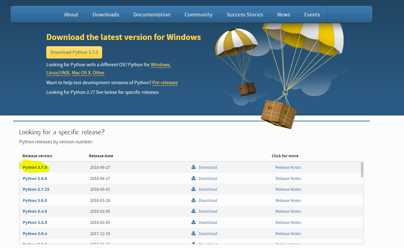Open the Python 3.6.6 release page
Viewport: 404px width, 248px height.
(35, 178)
